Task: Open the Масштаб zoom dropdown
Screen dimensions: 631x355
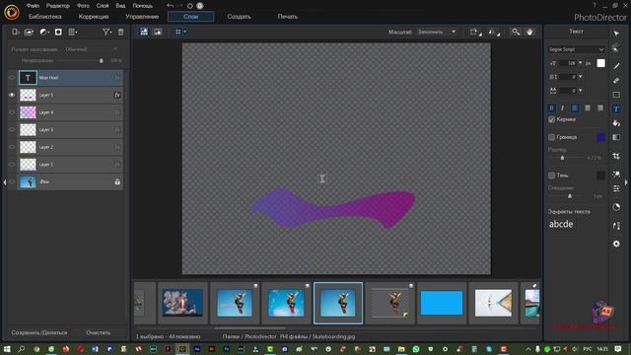Action: click(437, 32)
